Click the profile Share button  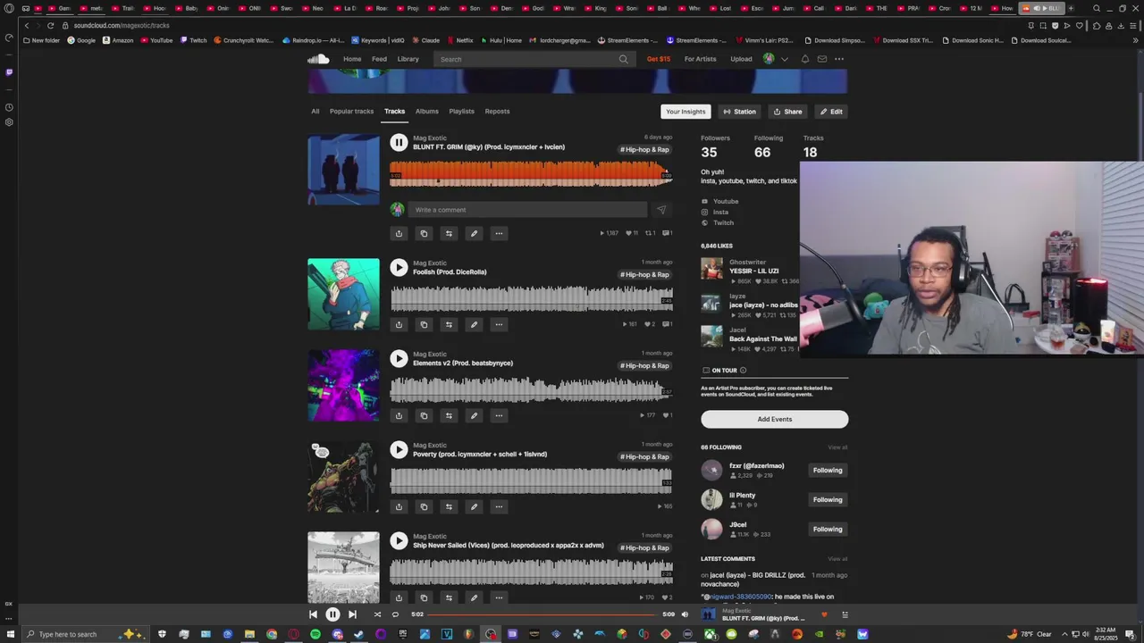click(x=787, y=112)
